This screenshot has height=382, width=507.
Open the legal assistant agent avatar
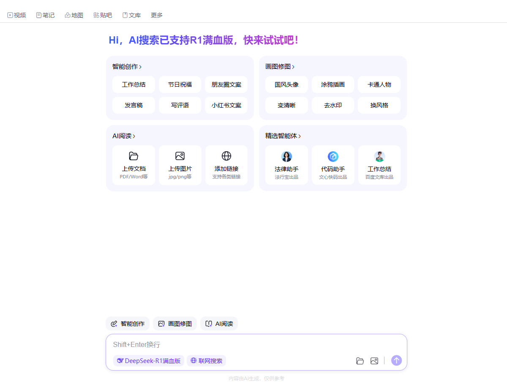[x=286, y=157]
